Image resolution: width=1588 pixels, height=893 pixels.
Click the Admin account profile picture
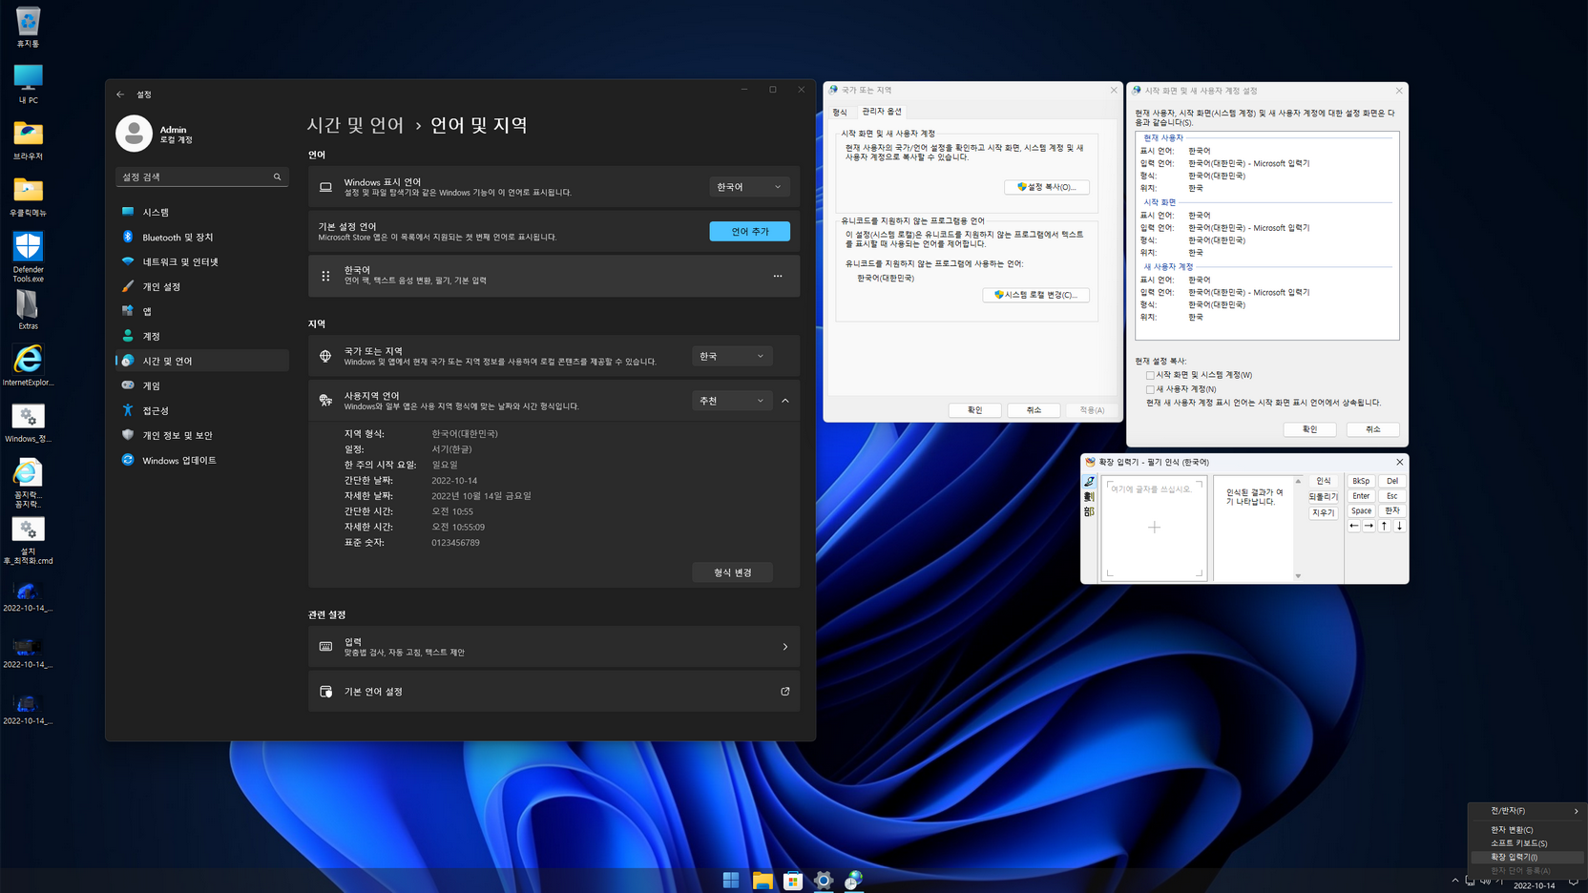tap(134, 134)
